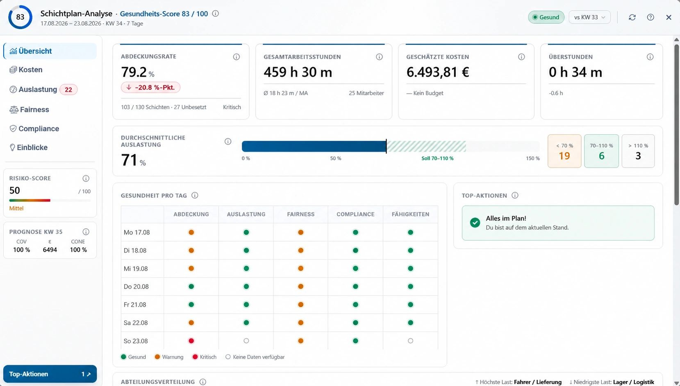680x386 pixels.
Task: Click the green checkmark in Alles im Plan
Action: [x=475, y=223]
